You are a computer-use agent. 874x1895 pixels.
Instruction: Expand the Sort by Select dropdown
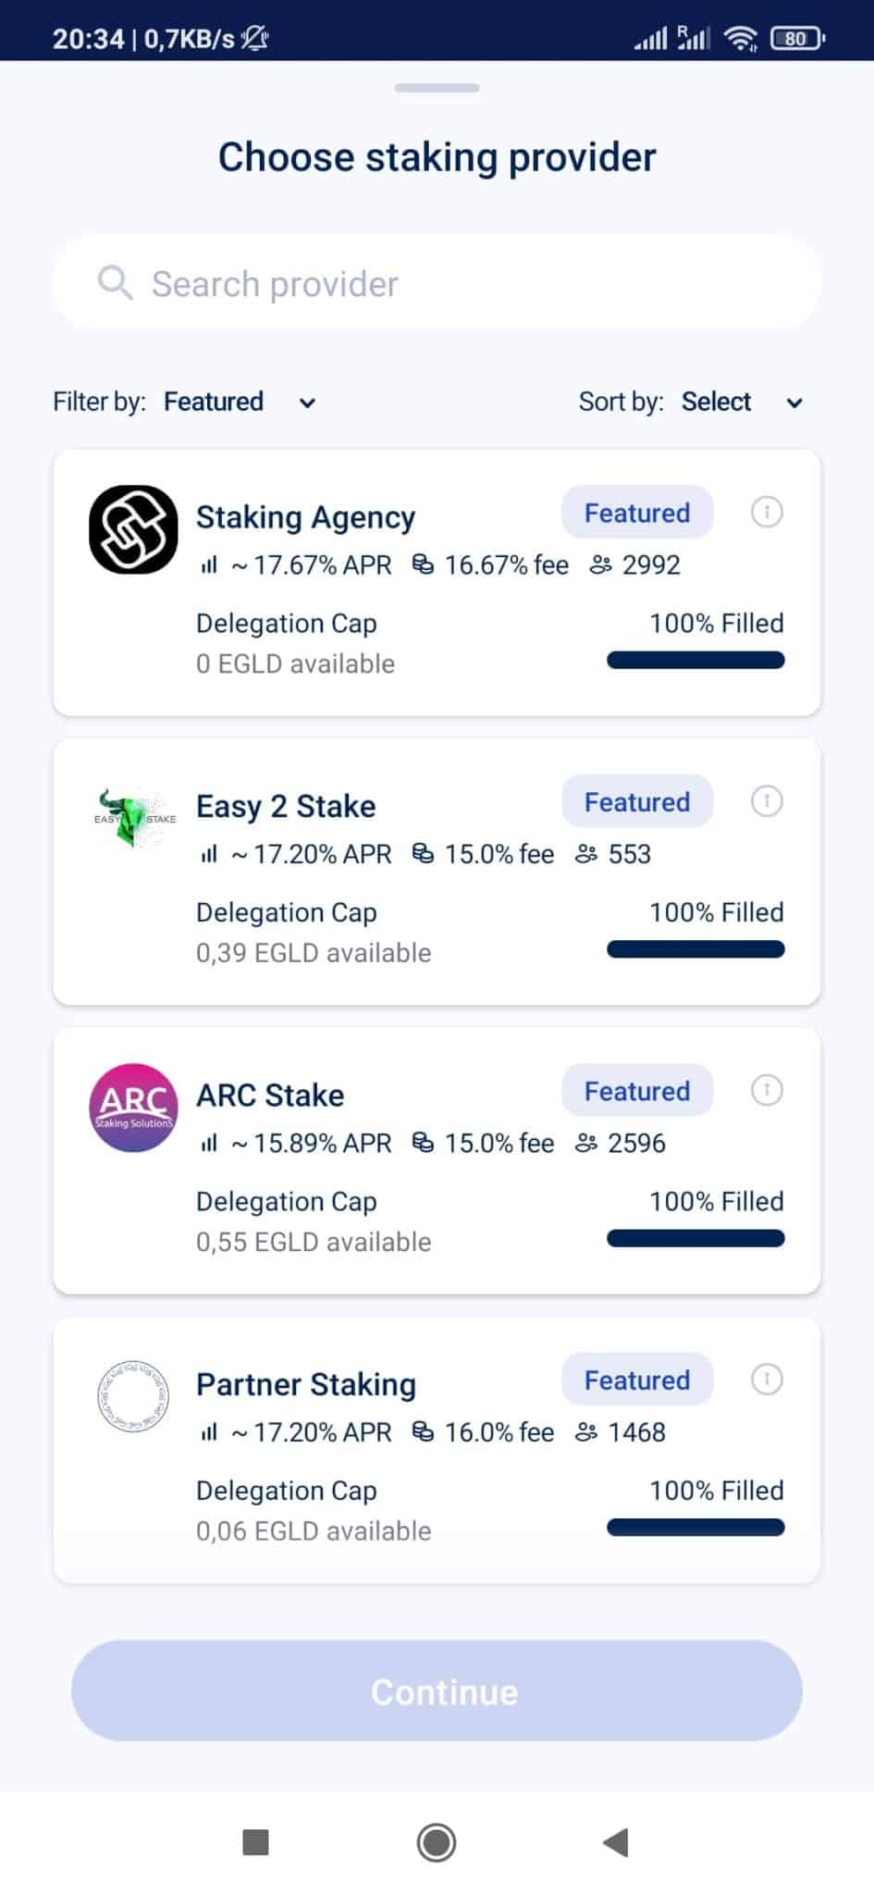741,402
